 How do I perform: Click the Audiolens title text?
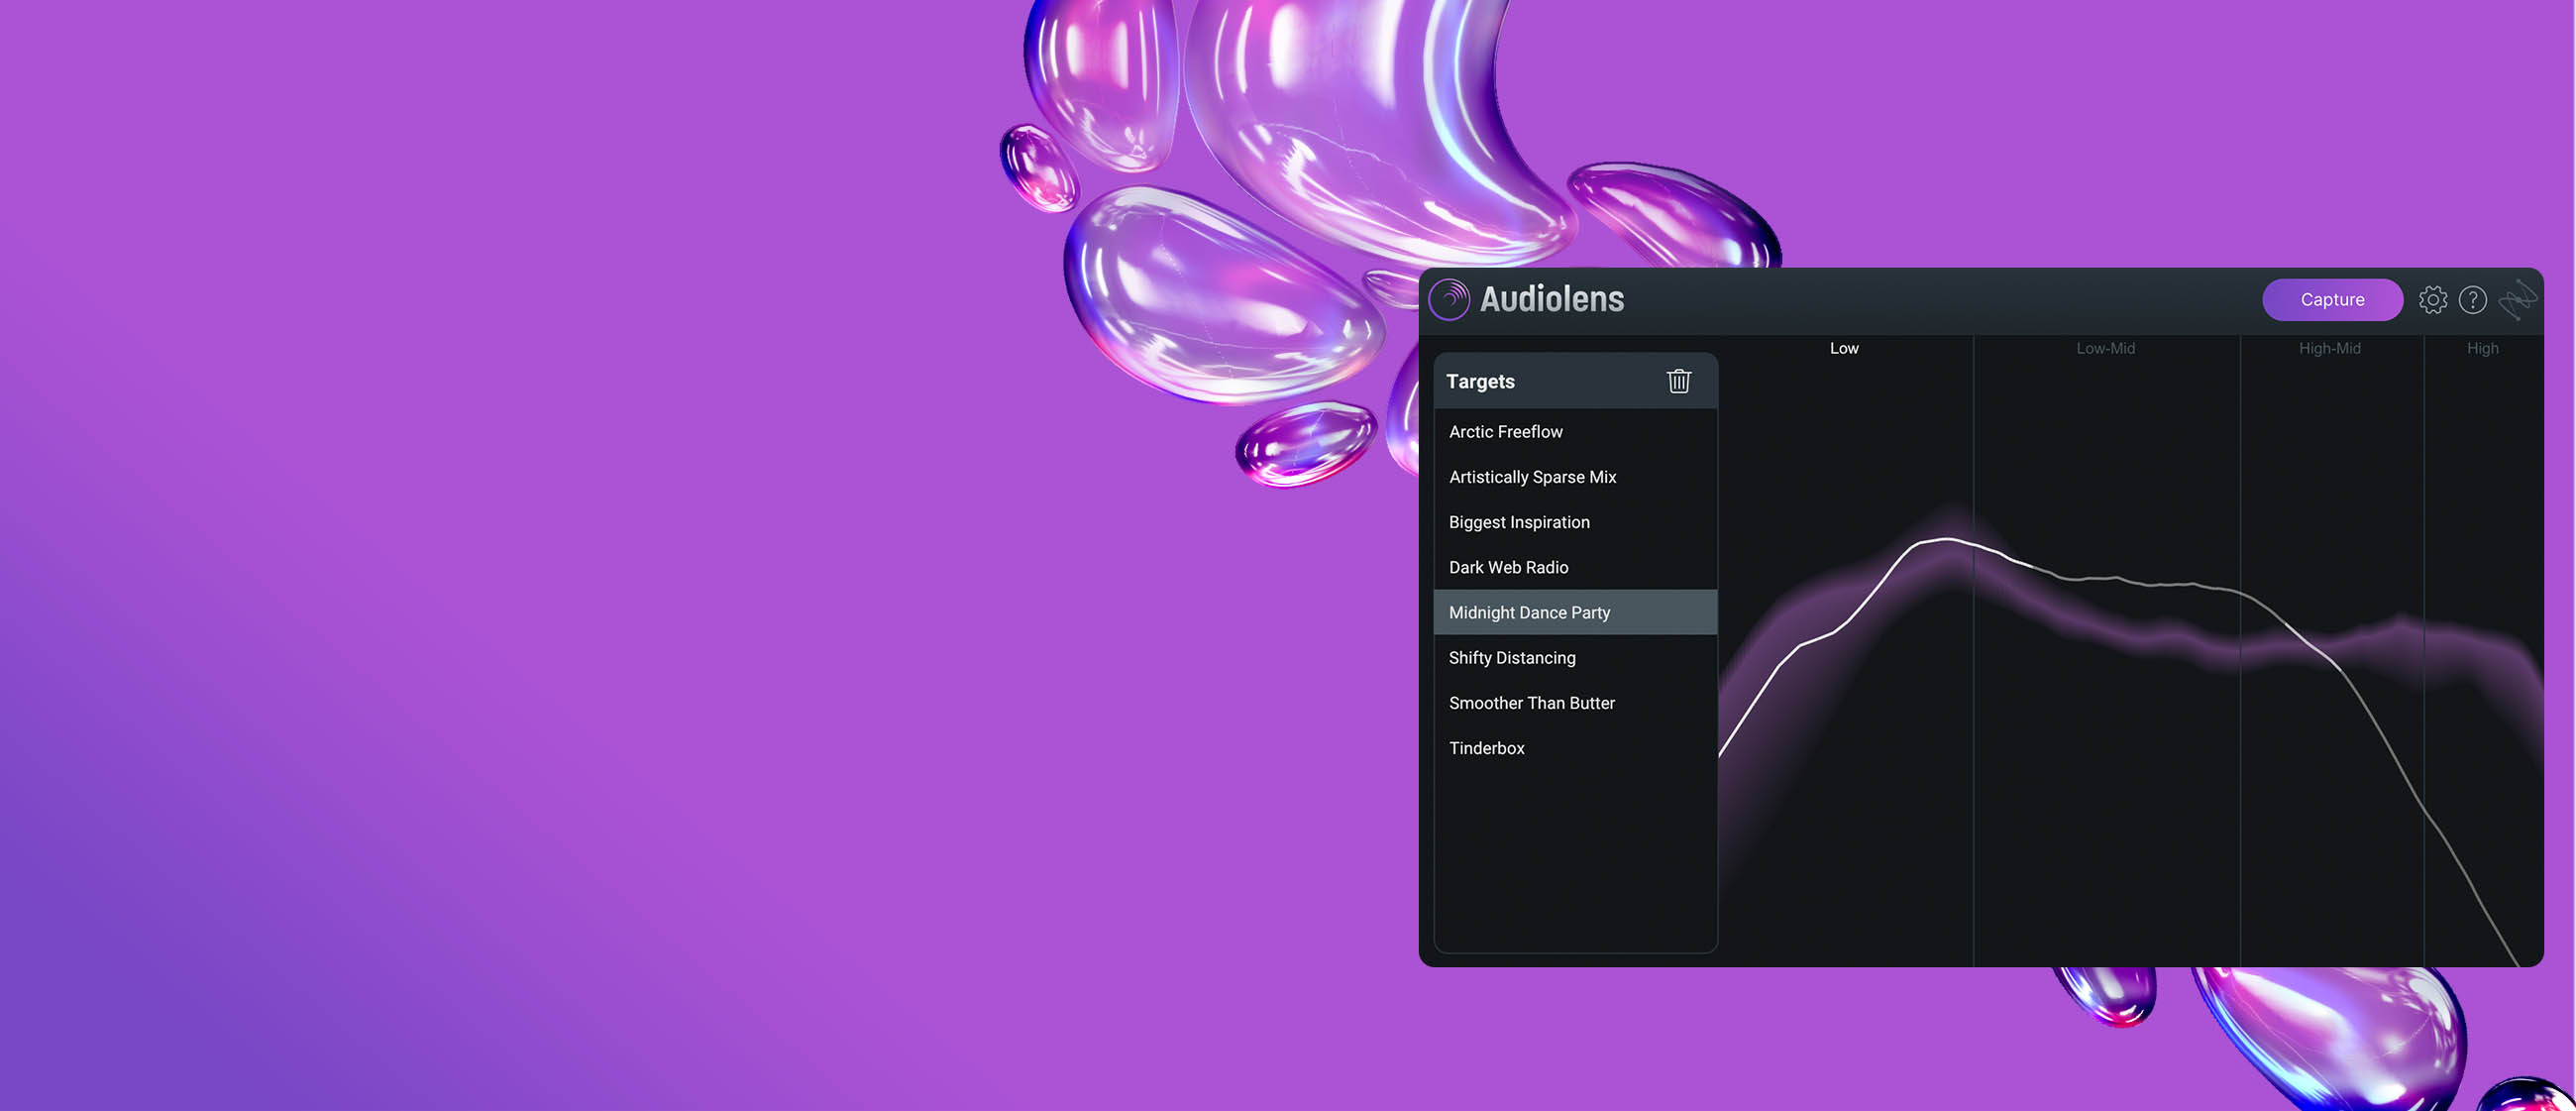click(x=1551, y=299)
